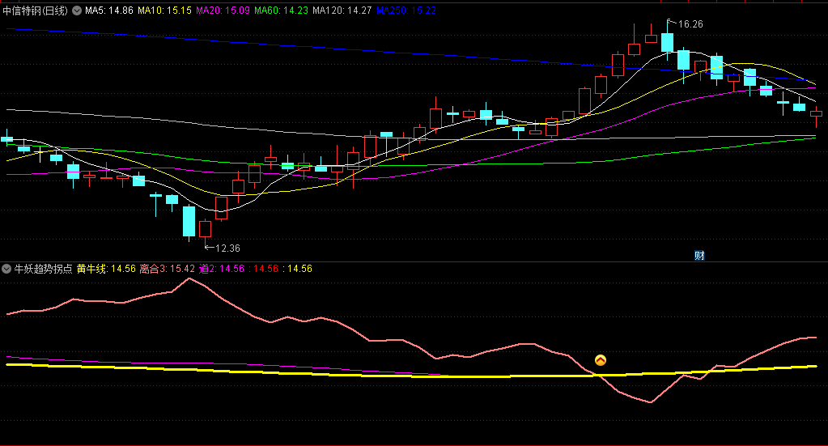Click the MA20: 15.09 label
The height and width of the screenshot is (446, 828).
click(x=223, y=11)
